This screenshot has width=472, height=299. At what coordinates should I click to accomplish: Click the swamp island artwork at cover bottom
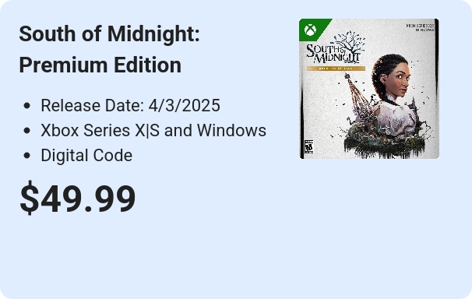385,142
